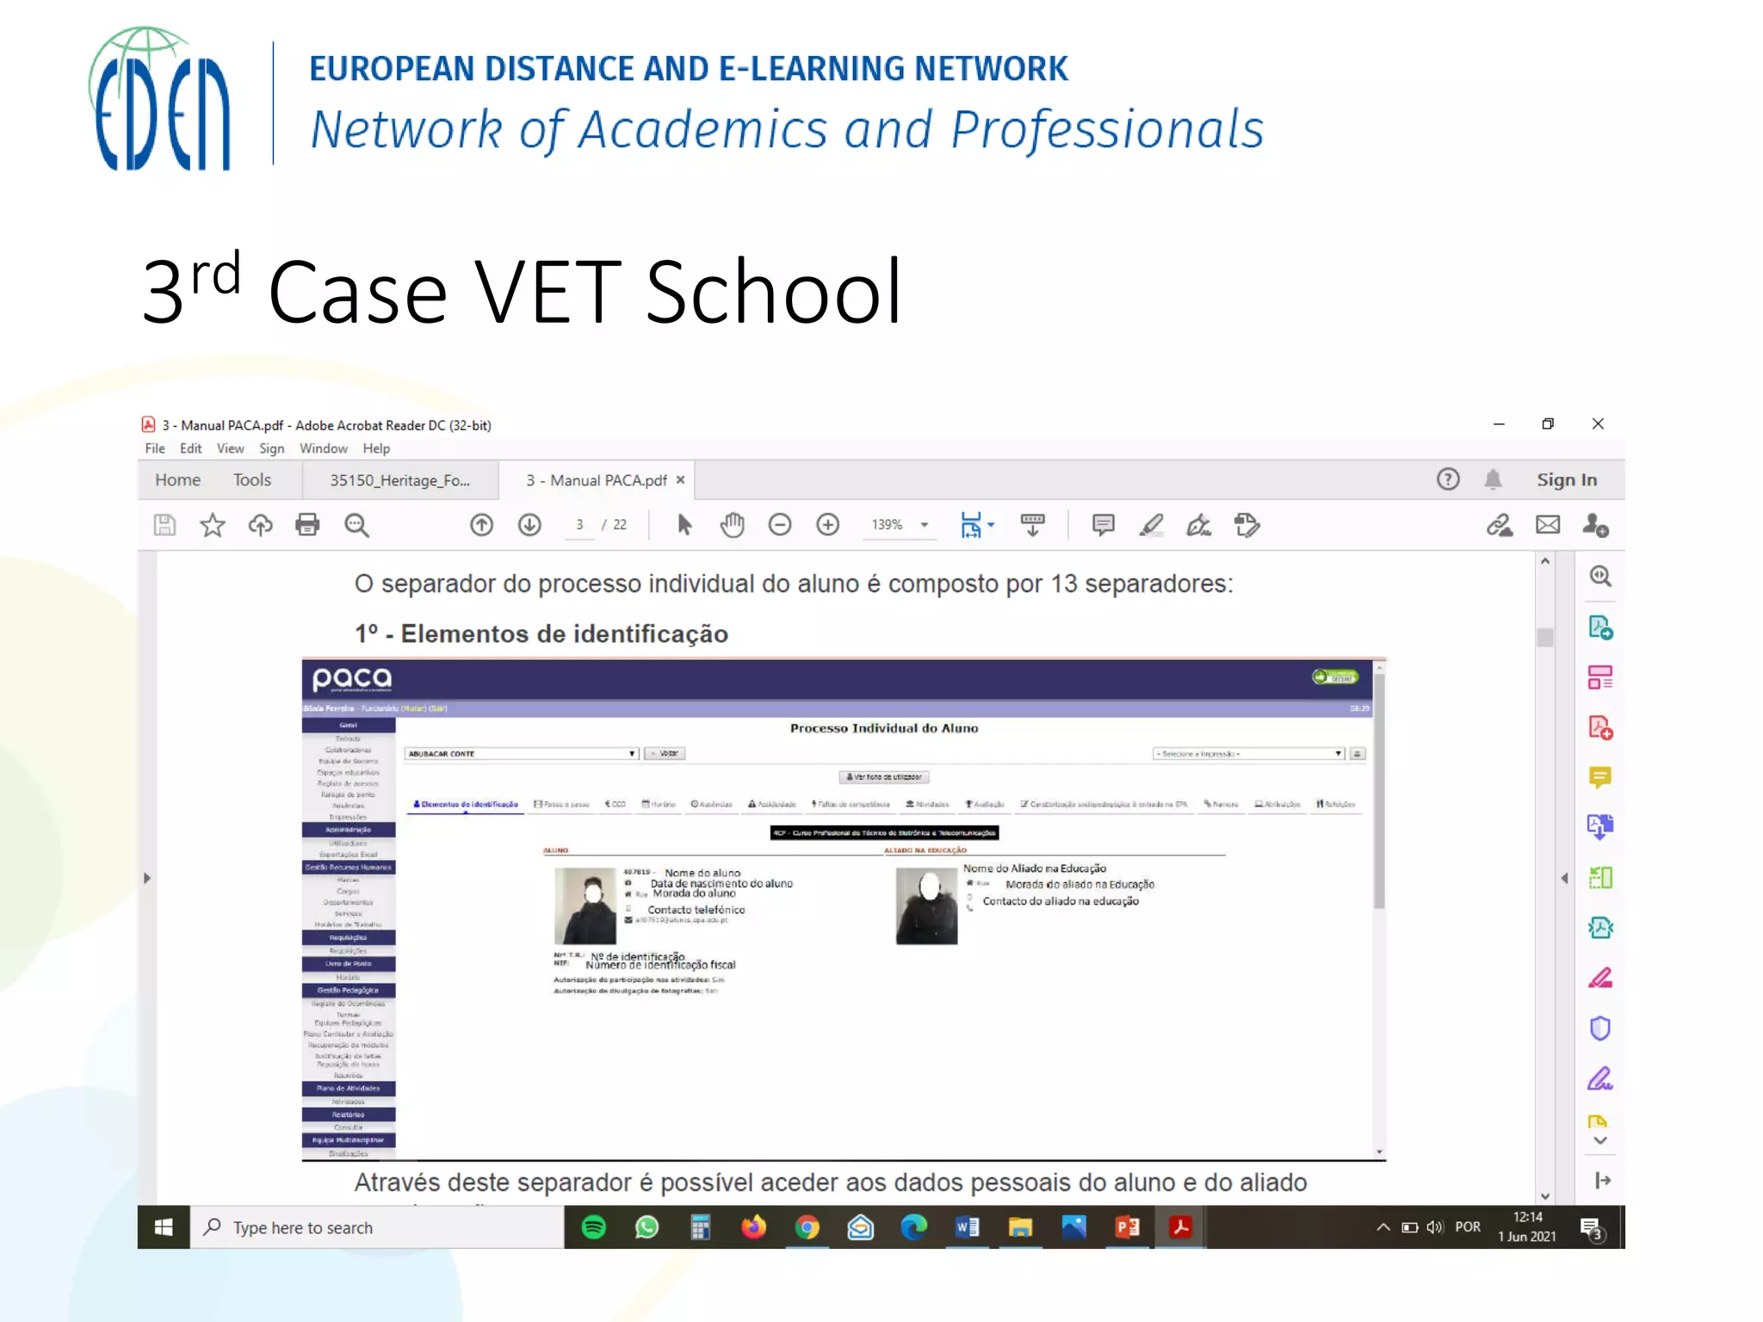The image size is (1763, 1322).
Task: Show more tools chevron in right pane
Action: coord(1600,1141)
